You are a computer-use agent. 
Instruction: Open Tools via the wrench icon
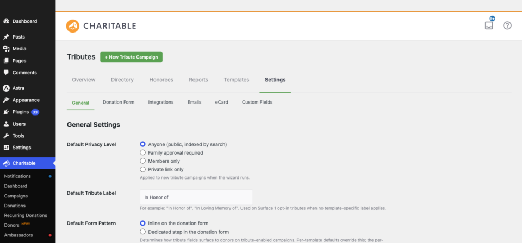point(6,136)
